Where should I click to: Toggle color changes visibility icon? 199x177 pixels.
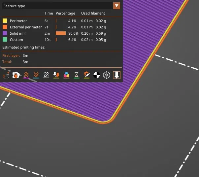[x=66, y=75]
